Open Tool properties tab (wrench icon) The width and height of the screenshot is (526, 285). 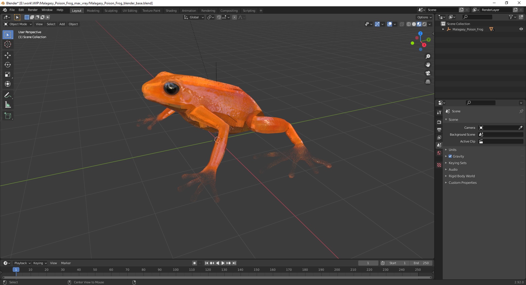tap(439, 112)
